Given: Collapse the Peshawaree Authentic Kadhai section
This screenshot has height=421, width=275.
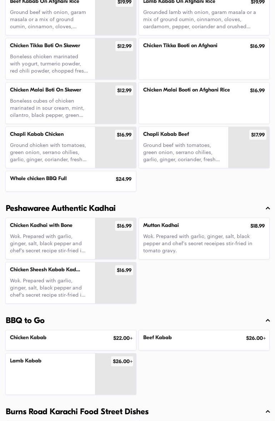Looking at the screenshot, I should tap(268, 208).
